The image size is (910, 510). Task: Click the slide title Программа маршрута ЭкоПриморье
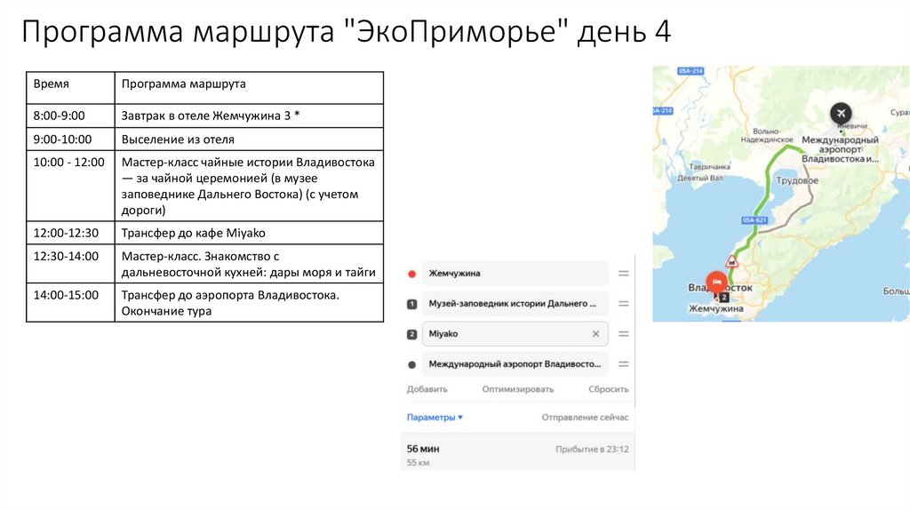(x=347, y=31)
